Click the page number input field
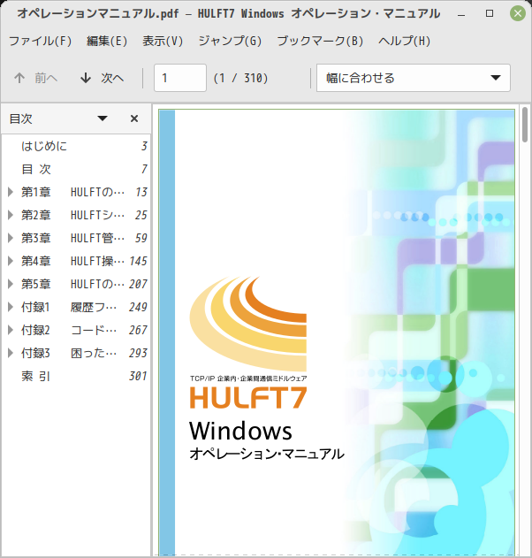 [x=180, y=78]
